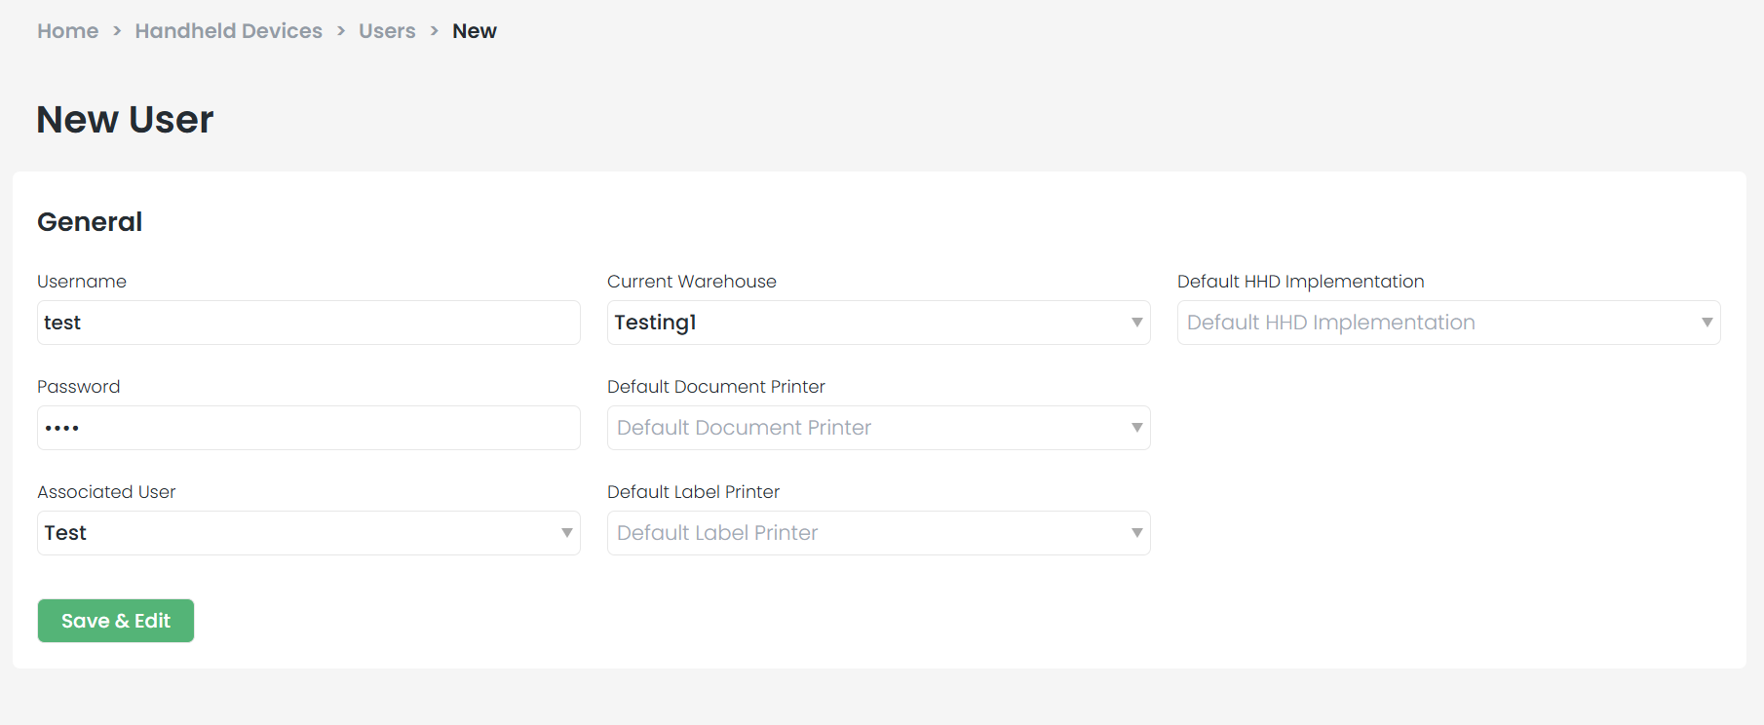Click into the Password field

click(308, 428)
